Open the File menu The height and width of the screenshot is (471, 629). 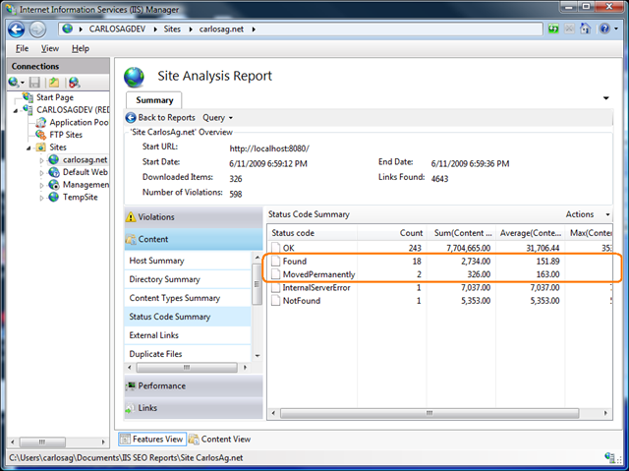pos(22,48)
